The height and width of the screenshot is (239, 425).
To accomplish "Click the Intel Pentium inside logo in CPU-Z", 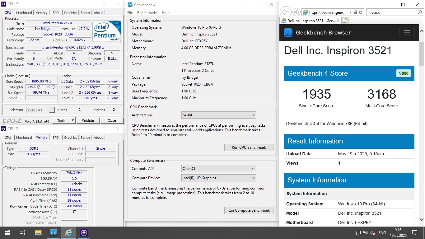I will [x=107, y=31].
